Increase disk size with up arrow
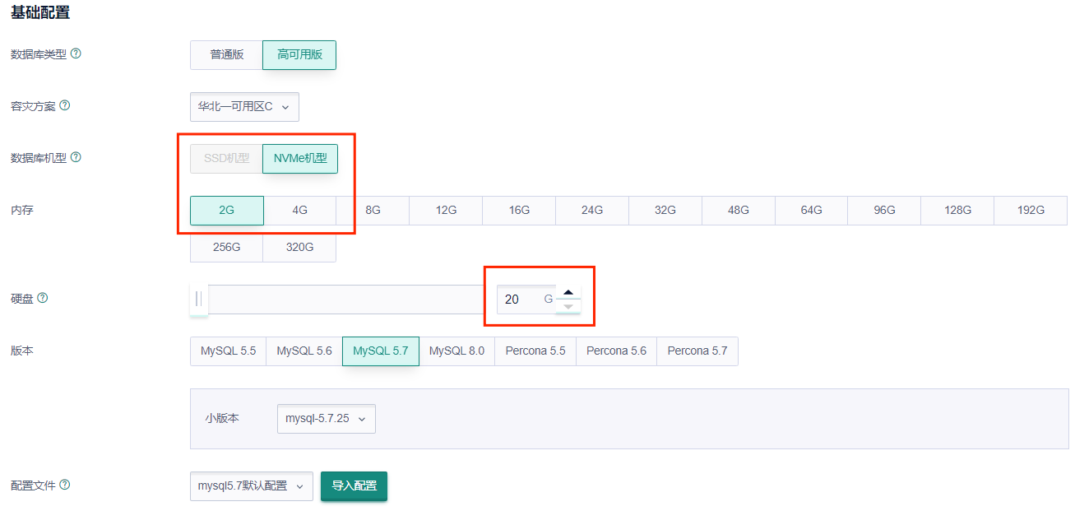Image resolution: width=1075 pixels, height=511 pixels. pyautogui.click(x=568, y=292)
